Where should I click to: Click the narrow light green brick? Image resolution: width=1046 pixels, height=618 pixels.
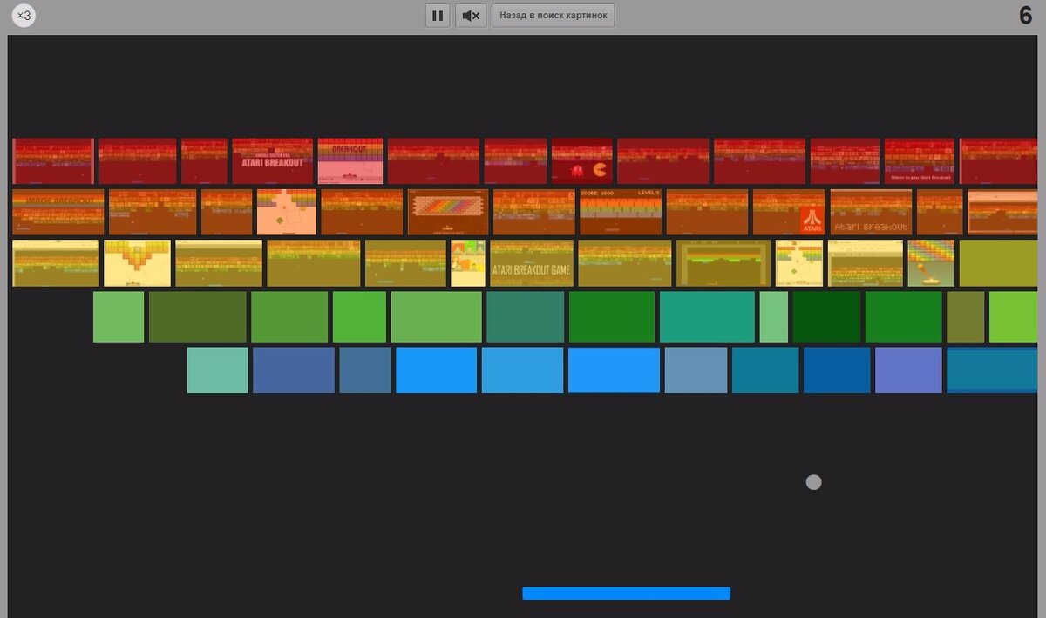[774, 317]
